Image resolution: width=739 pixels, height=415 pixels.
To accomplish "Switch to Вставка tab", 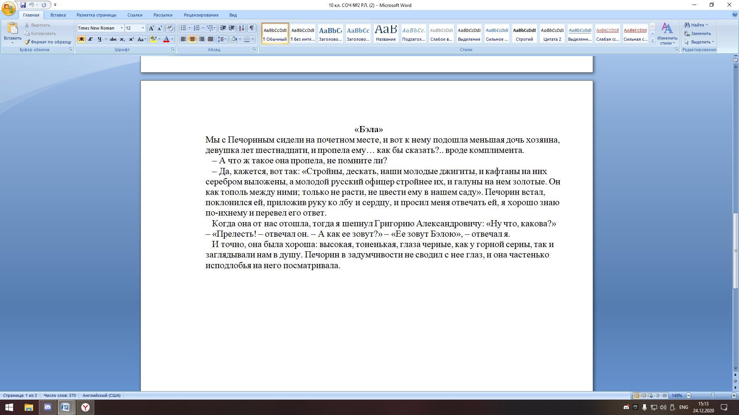I will coord(58,15).
